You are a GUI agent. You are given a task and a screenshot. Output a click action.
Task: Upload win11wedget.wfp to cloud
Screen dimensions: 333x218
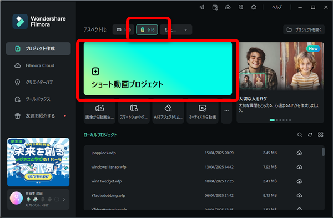[x=299, y=181]
